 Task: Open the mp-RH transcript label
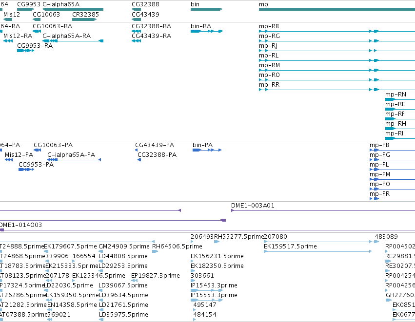point(395,124)
